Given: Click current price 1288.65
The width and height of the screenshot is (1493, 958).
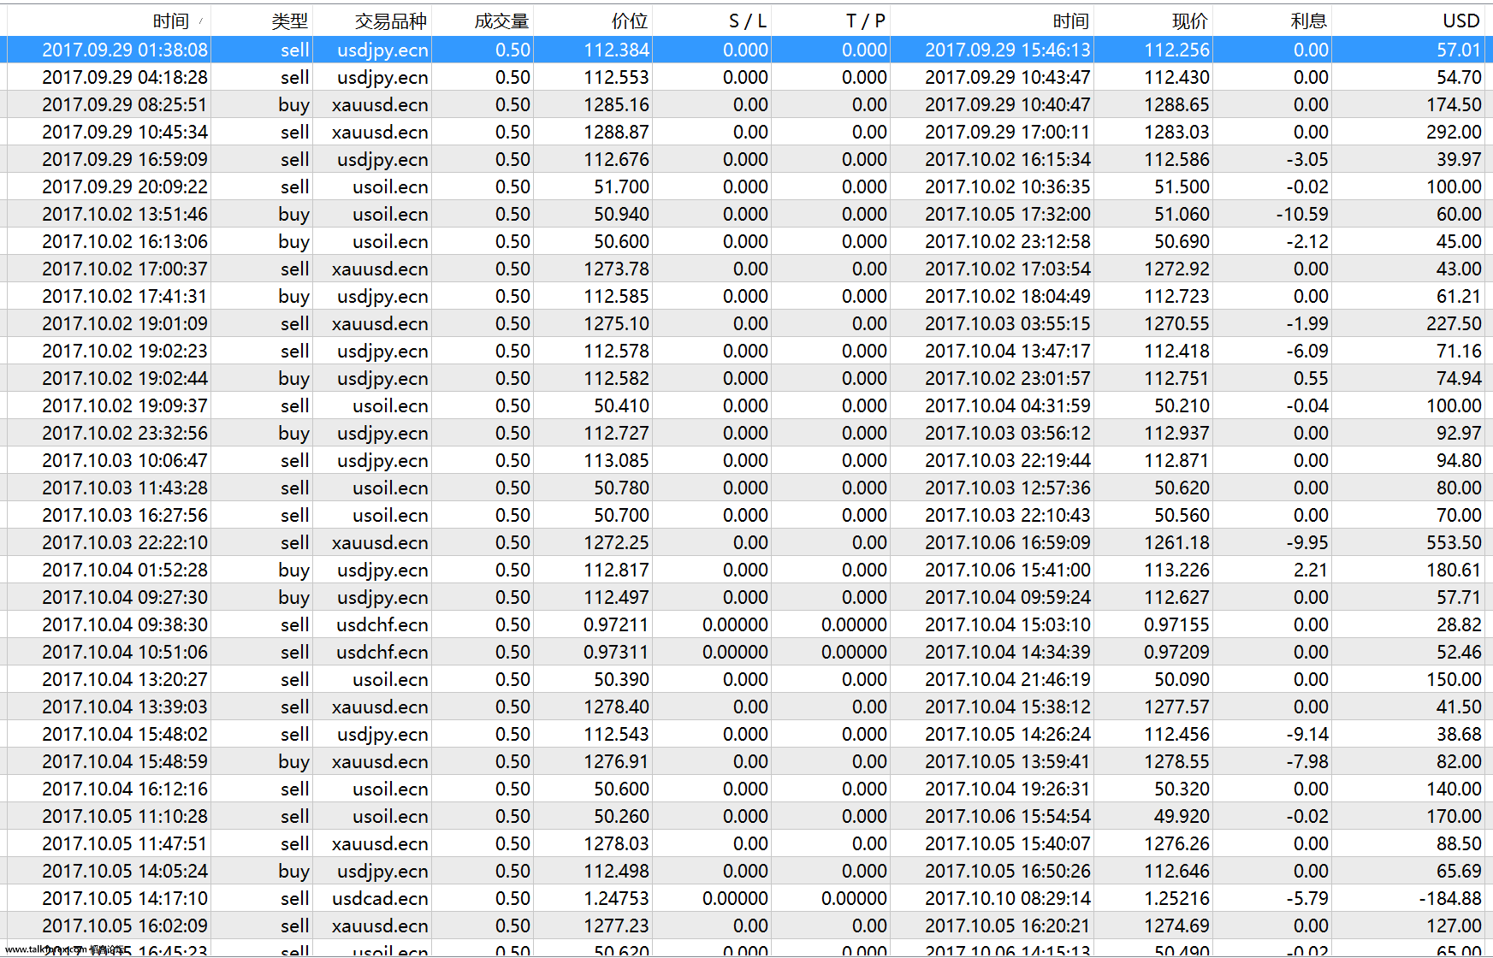Looking at the screenshot, I should point(1177,104).
